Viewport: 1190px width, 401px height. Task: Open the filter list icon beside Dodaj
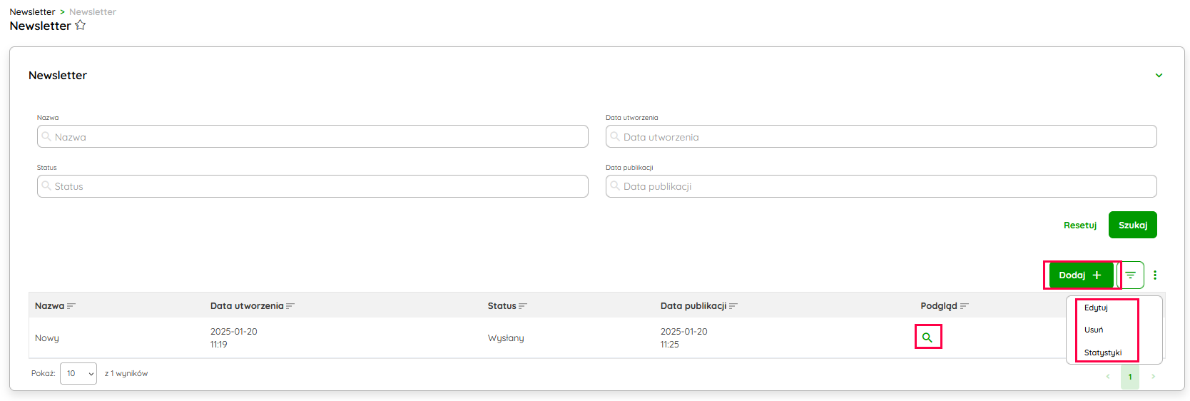[1131, 275]
